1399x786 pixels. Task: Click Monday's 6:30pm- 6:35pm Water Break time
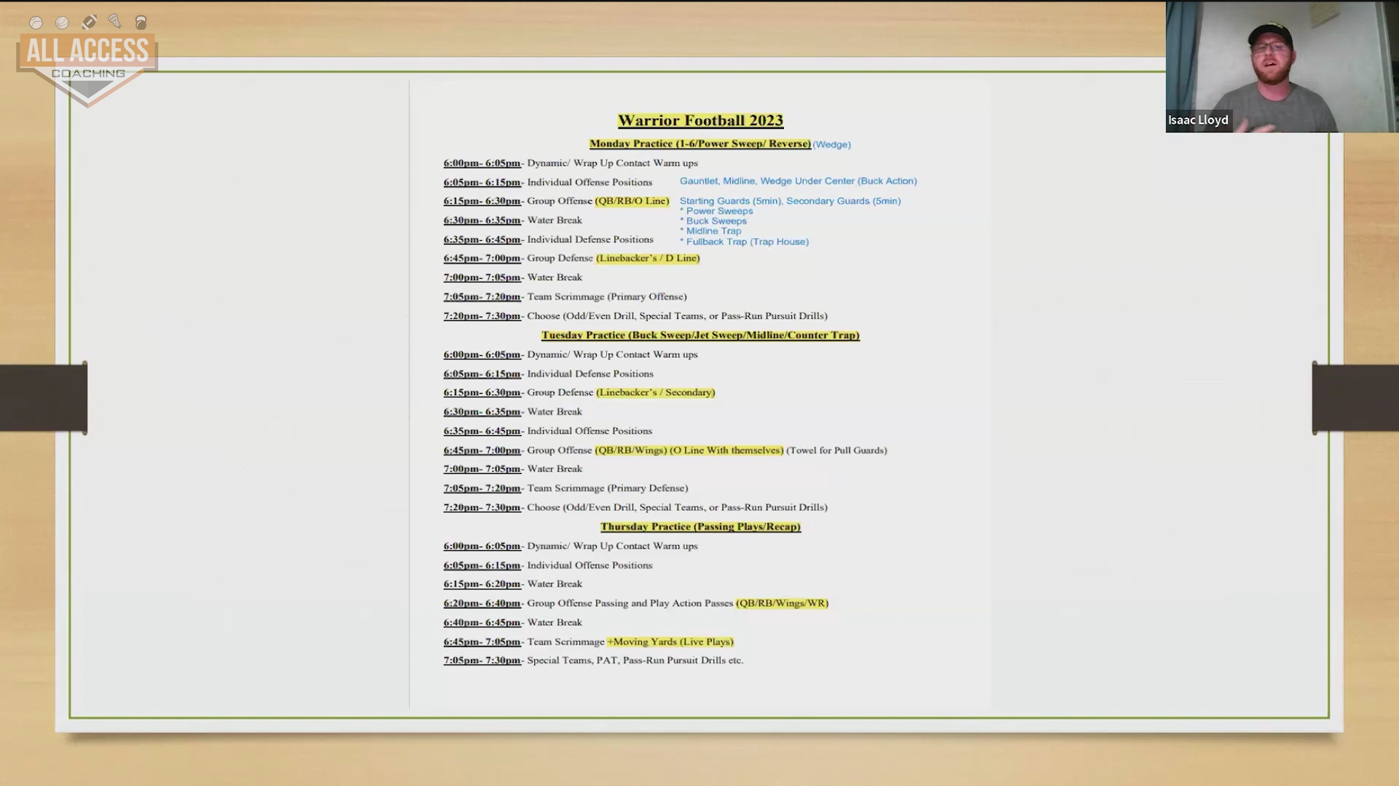pyautogui.click(x=482, y=221)
